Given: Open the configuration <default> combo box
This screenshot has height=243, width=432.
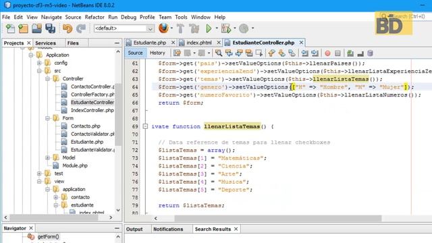Looking at the screenshot, I should point(124,28).
